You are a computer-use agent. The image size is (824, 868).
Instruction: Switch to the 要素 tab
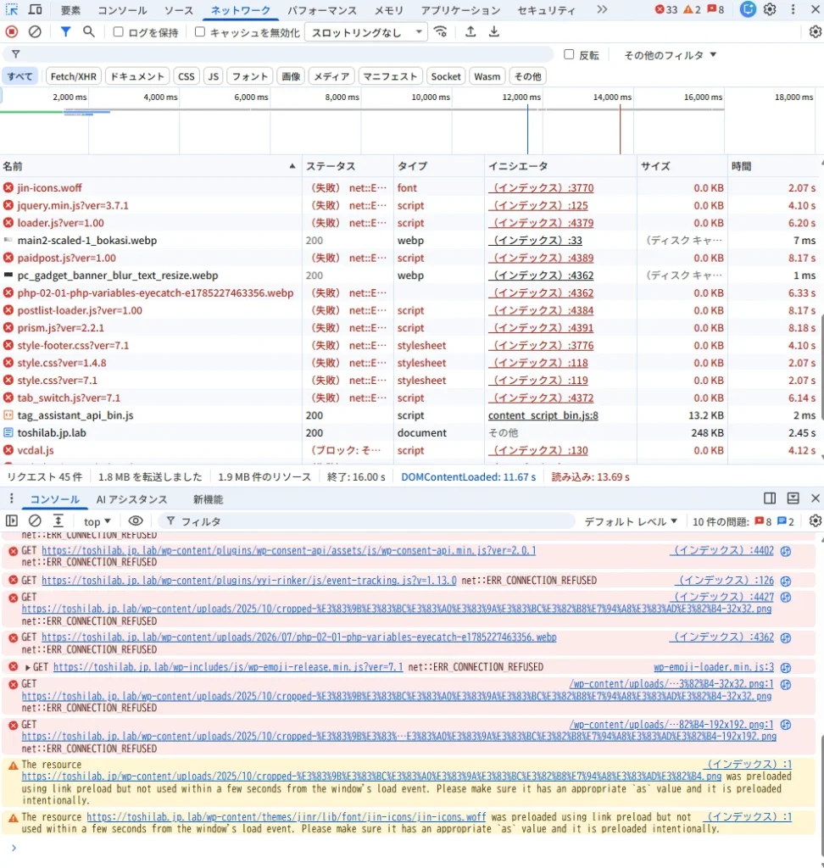70,10
